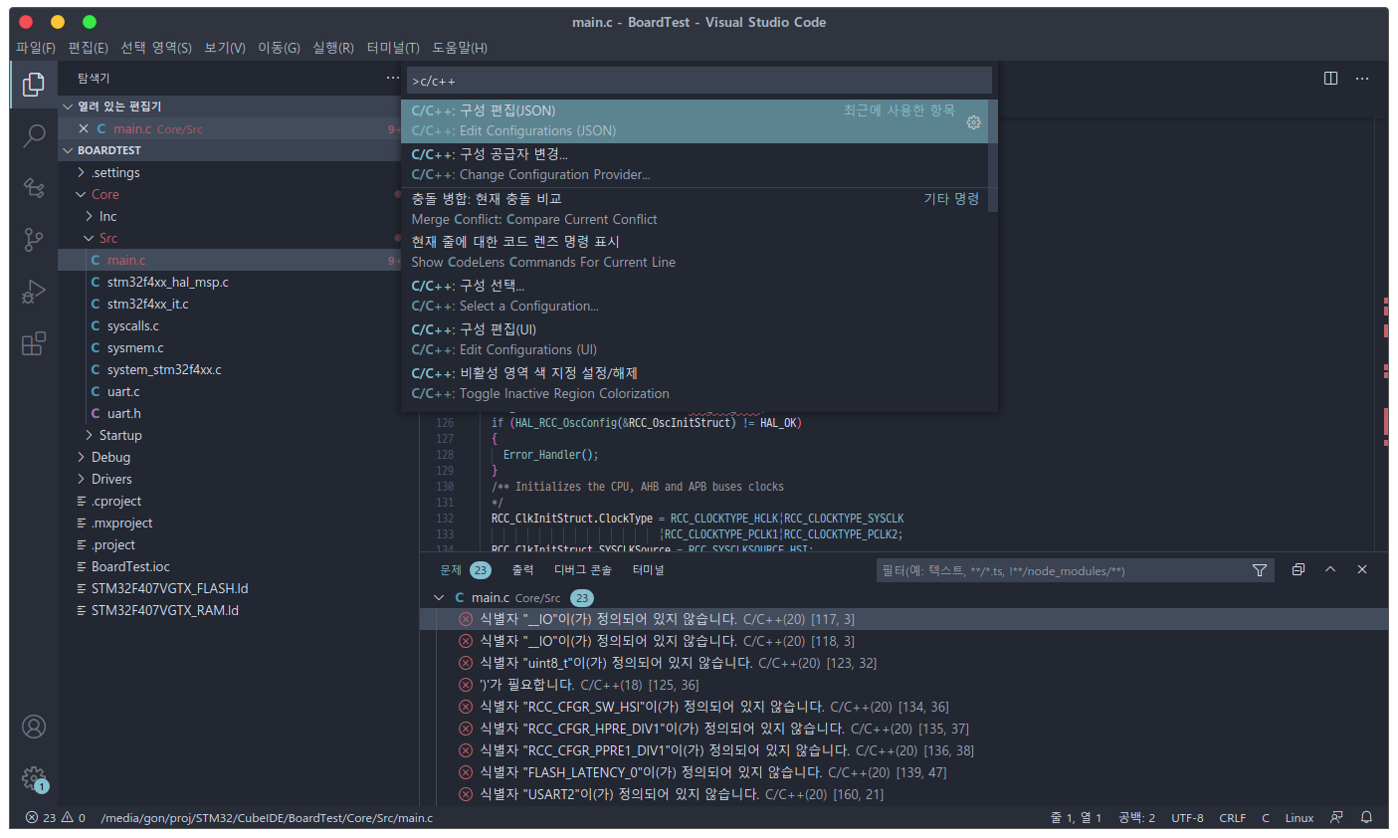Open BoardTest.ioc file
The height and width of the screenshot is (838, 1398).
click(x=130, y=566)
